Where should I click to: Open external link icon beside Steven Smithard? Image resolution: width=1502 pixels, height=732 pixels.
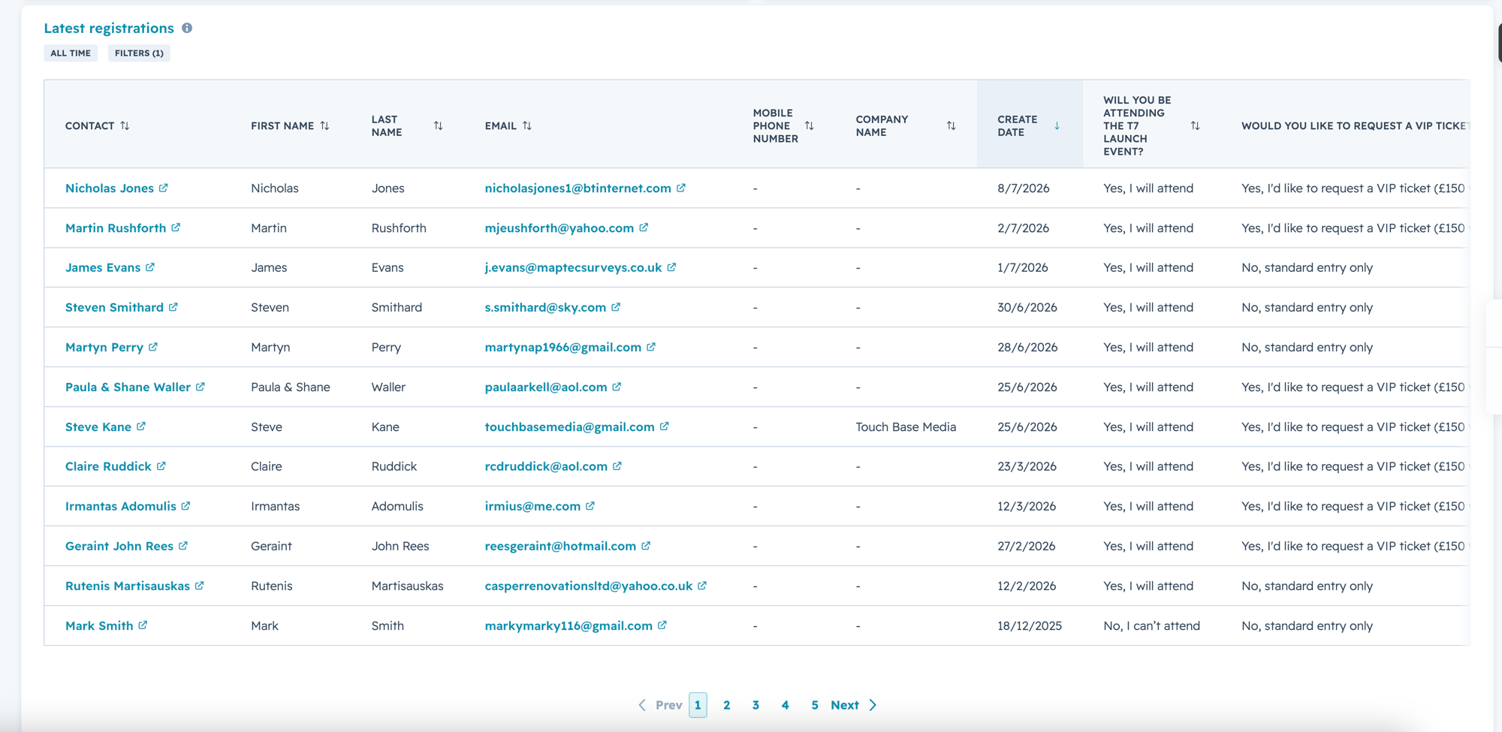coord(173,307)
